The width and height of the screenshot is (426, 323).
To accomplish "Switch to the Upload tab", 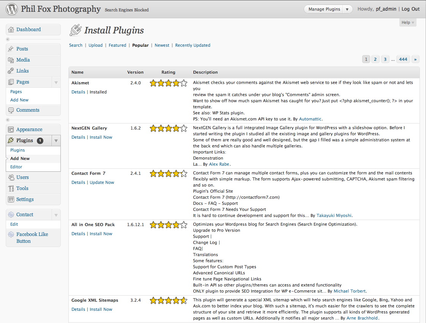I will 96,45.
